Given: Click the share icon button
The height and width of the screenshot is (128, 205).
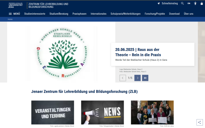Looking at the screenshot, I should coord(200,123).
